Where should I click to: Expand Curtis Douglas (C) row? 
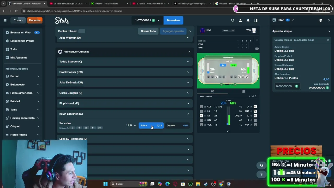click(x=124, y=93)
